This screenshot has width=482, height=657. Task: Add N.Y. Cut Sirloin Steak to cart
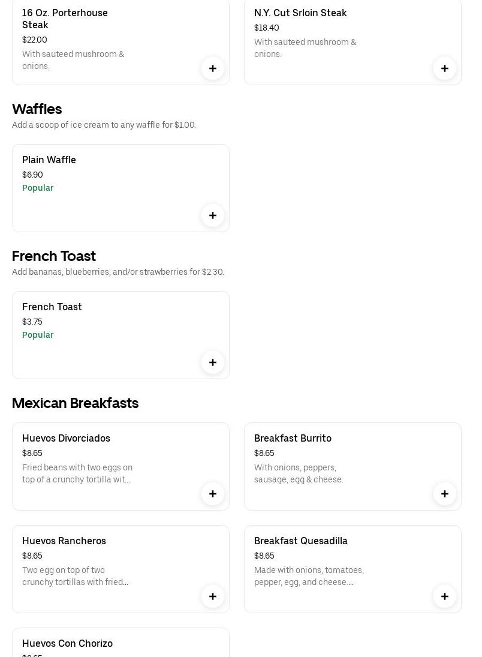pyautogui.click(x=445, y=68)
